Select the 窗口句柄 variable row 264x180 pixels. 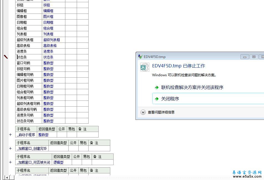[52, 63]
